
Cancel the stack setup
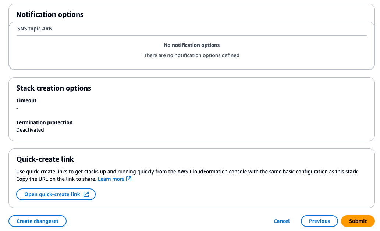(281, 221)
